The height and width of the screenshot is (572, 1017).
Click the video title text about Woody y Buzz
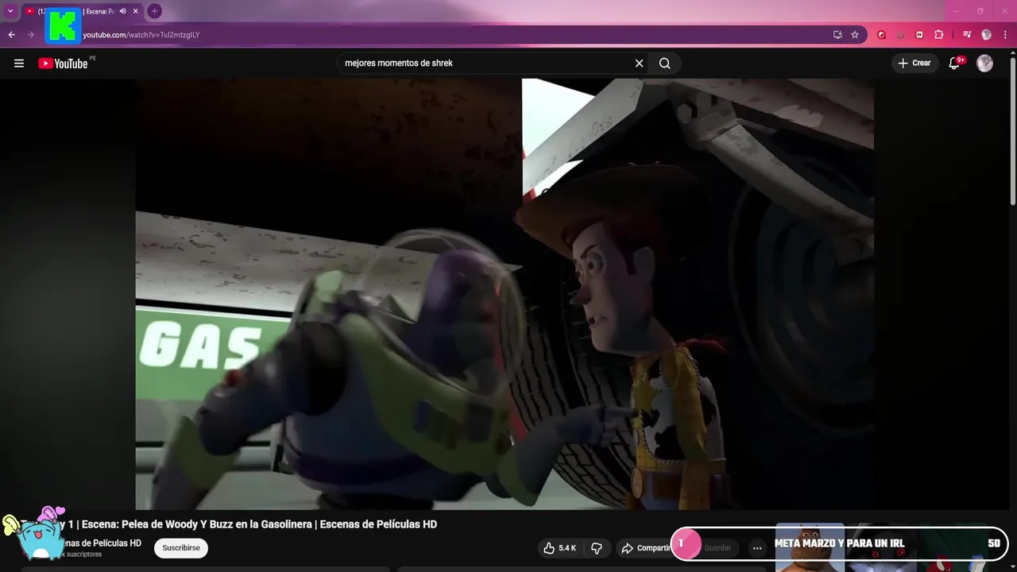tap(229, 524)
